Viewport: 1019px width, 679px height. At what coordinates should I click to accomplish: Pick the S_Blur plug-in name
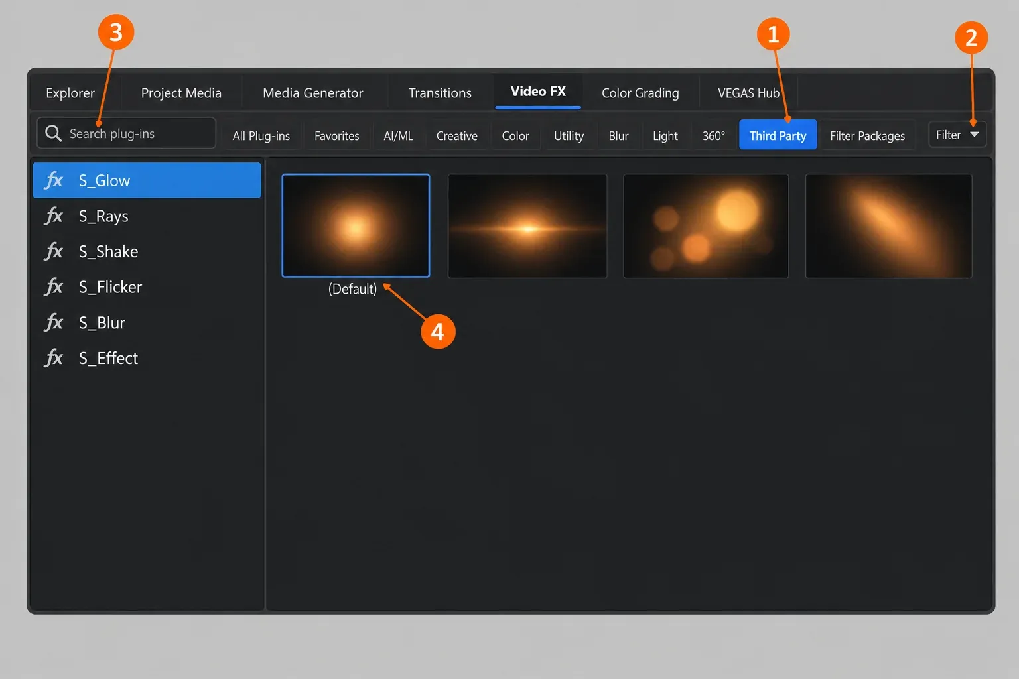pos(102,323)
